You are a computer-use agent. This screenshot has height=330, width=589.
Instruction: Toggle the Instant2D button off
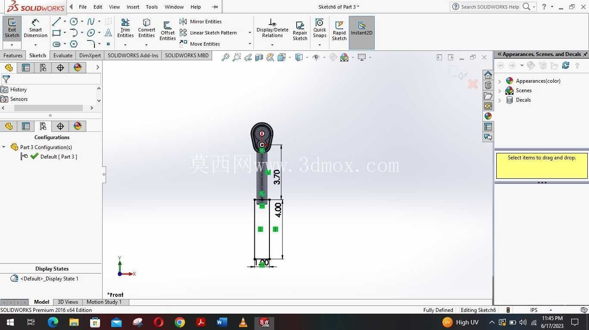pyautogui.click(x=361, y=32)
